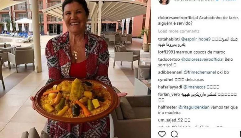241x138 pixels.
Task: Open the adibbennani profile
Action: pos(170,72)
